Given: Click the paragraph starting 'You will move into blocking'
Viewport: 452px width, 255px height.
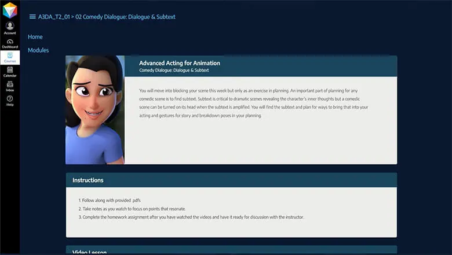Looking at the screenshot, I should 254,103.
